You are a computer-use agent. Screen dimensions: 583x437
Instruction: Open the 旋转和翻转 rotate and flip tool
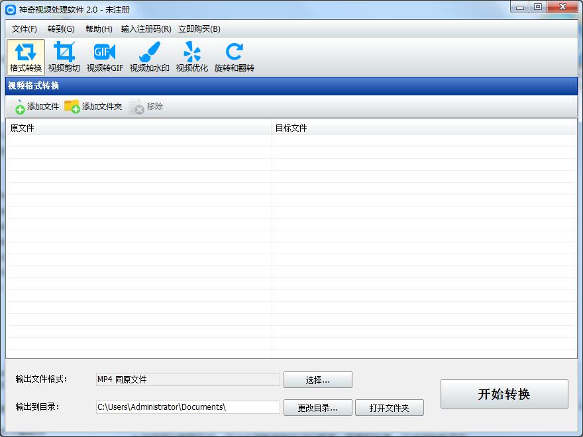pyautogui.click(x=233, y=56)
